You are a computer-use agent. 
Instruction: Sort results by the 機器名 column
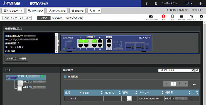[178, 93]
